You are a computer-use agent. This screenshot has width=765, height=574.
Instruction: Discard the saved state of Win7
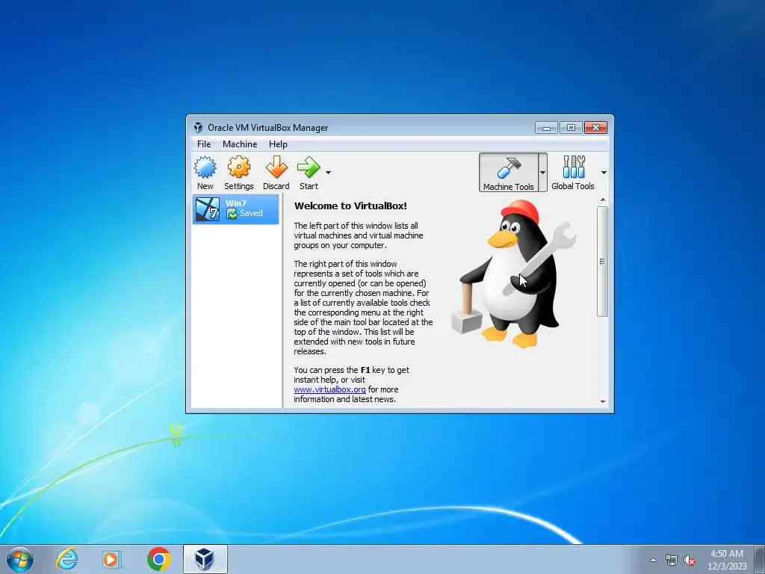click(x=276, y=173)
